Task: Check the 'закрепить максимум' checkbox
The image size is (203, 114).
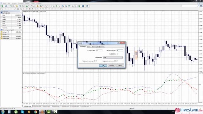Action: pos(115,61)
